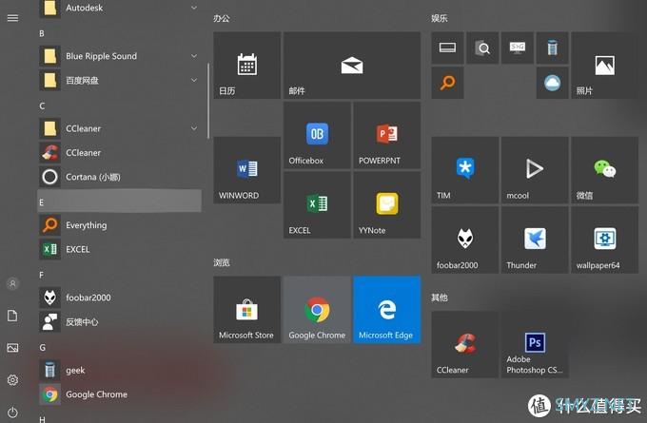Open the small magnifier-over-document tile
The image size is (647, 423).
482,48
